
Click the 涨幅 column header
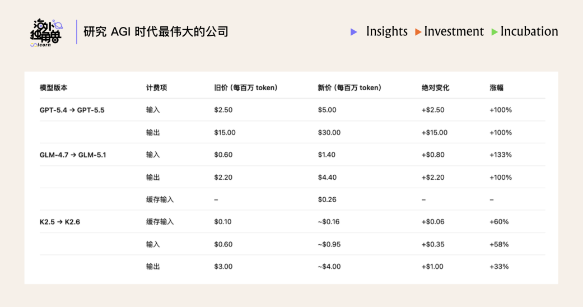[x=496, y=88]
